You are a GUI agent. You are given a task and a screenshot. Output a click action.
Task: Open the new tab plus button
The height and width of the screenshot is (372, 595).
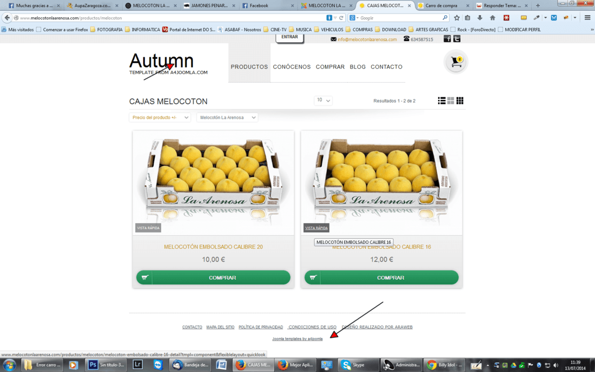538,6
